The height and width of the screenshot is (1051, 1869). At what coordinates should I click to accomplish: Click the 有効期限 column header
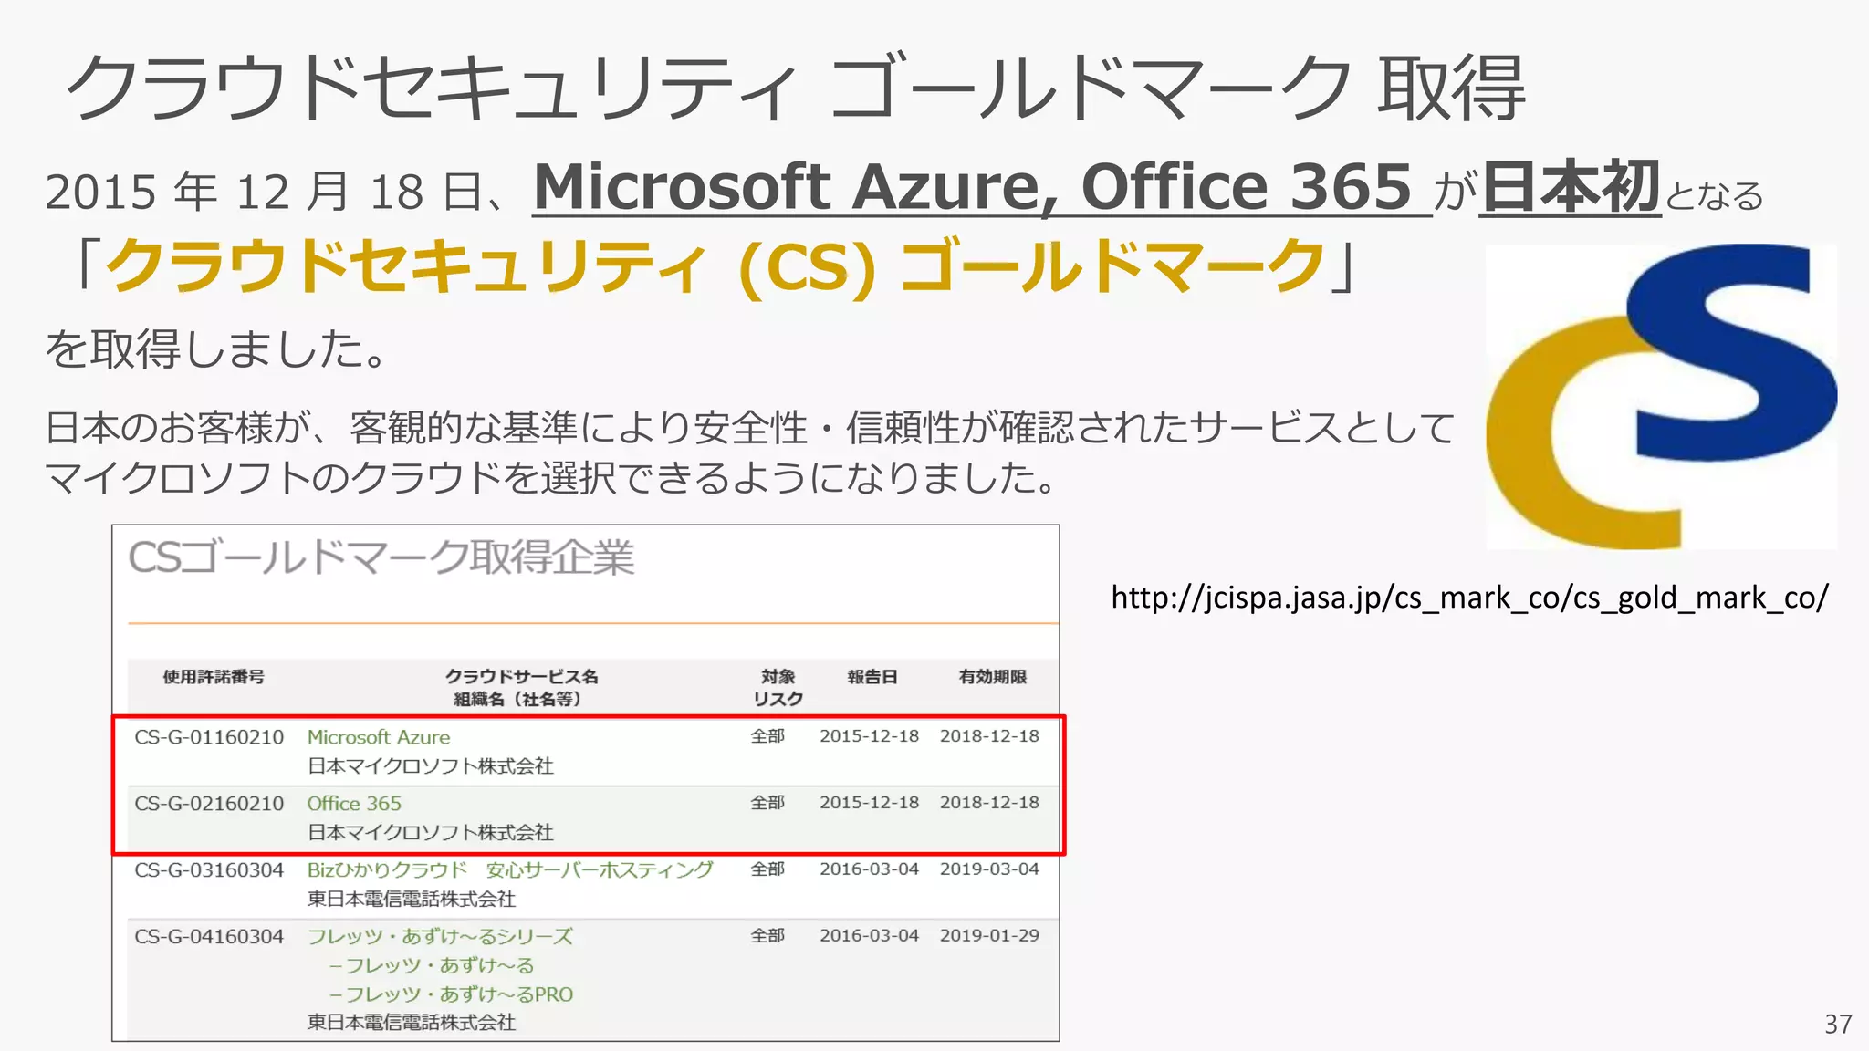993,677
